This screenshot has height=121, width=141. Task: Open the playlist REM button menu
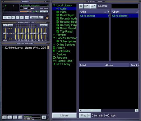(10, 117)
